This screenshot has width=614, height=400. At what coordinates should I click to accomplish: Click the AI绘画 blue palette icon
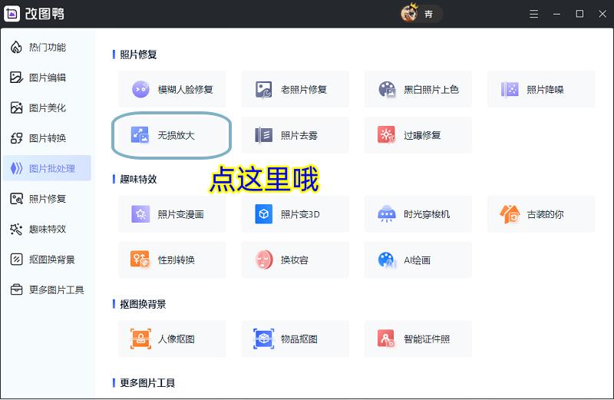386,260
